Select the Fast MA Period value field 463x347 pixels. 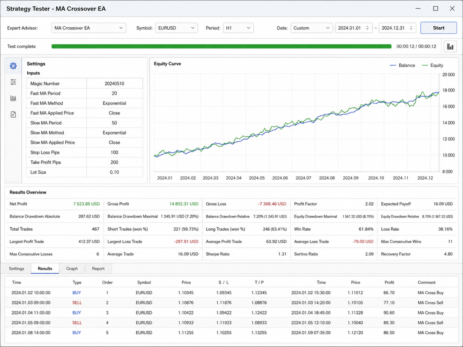[114, 93]
